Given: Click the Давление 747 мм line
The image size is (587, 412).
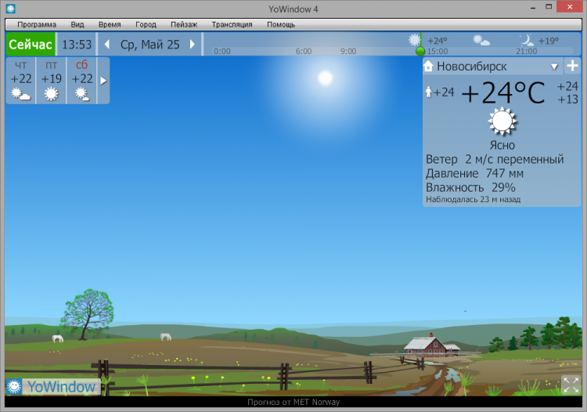Looking at the screenshot, I should (474, 173).
